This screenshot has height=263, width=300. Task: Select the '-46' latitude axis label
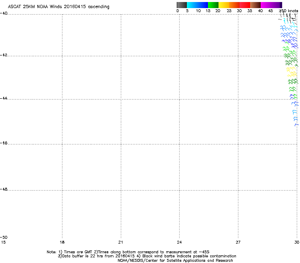point(4,143)
